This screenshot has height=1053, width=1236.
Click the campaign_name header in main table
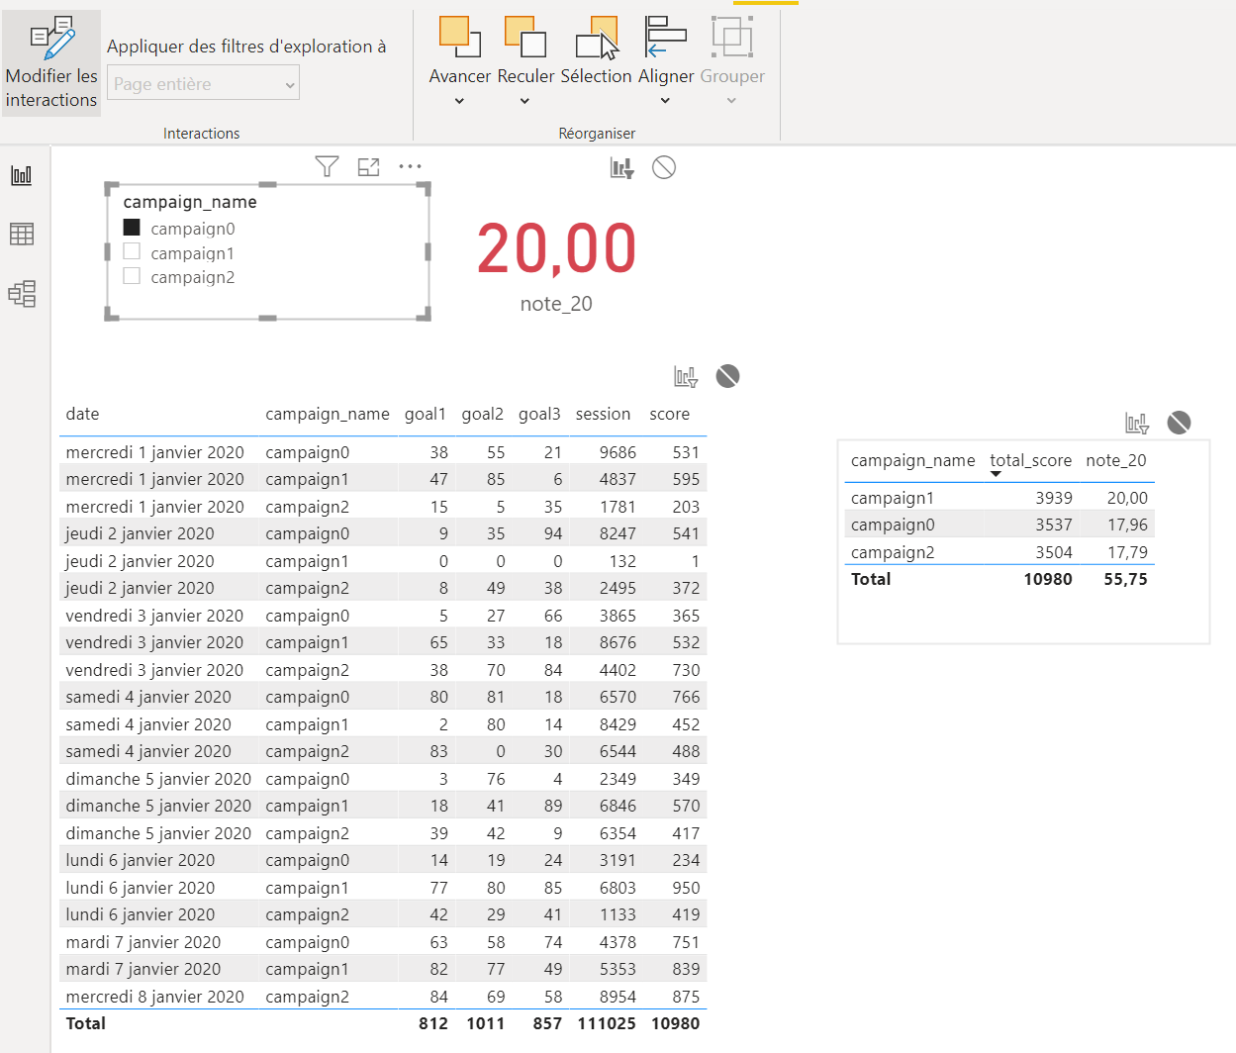click(328, 414)
